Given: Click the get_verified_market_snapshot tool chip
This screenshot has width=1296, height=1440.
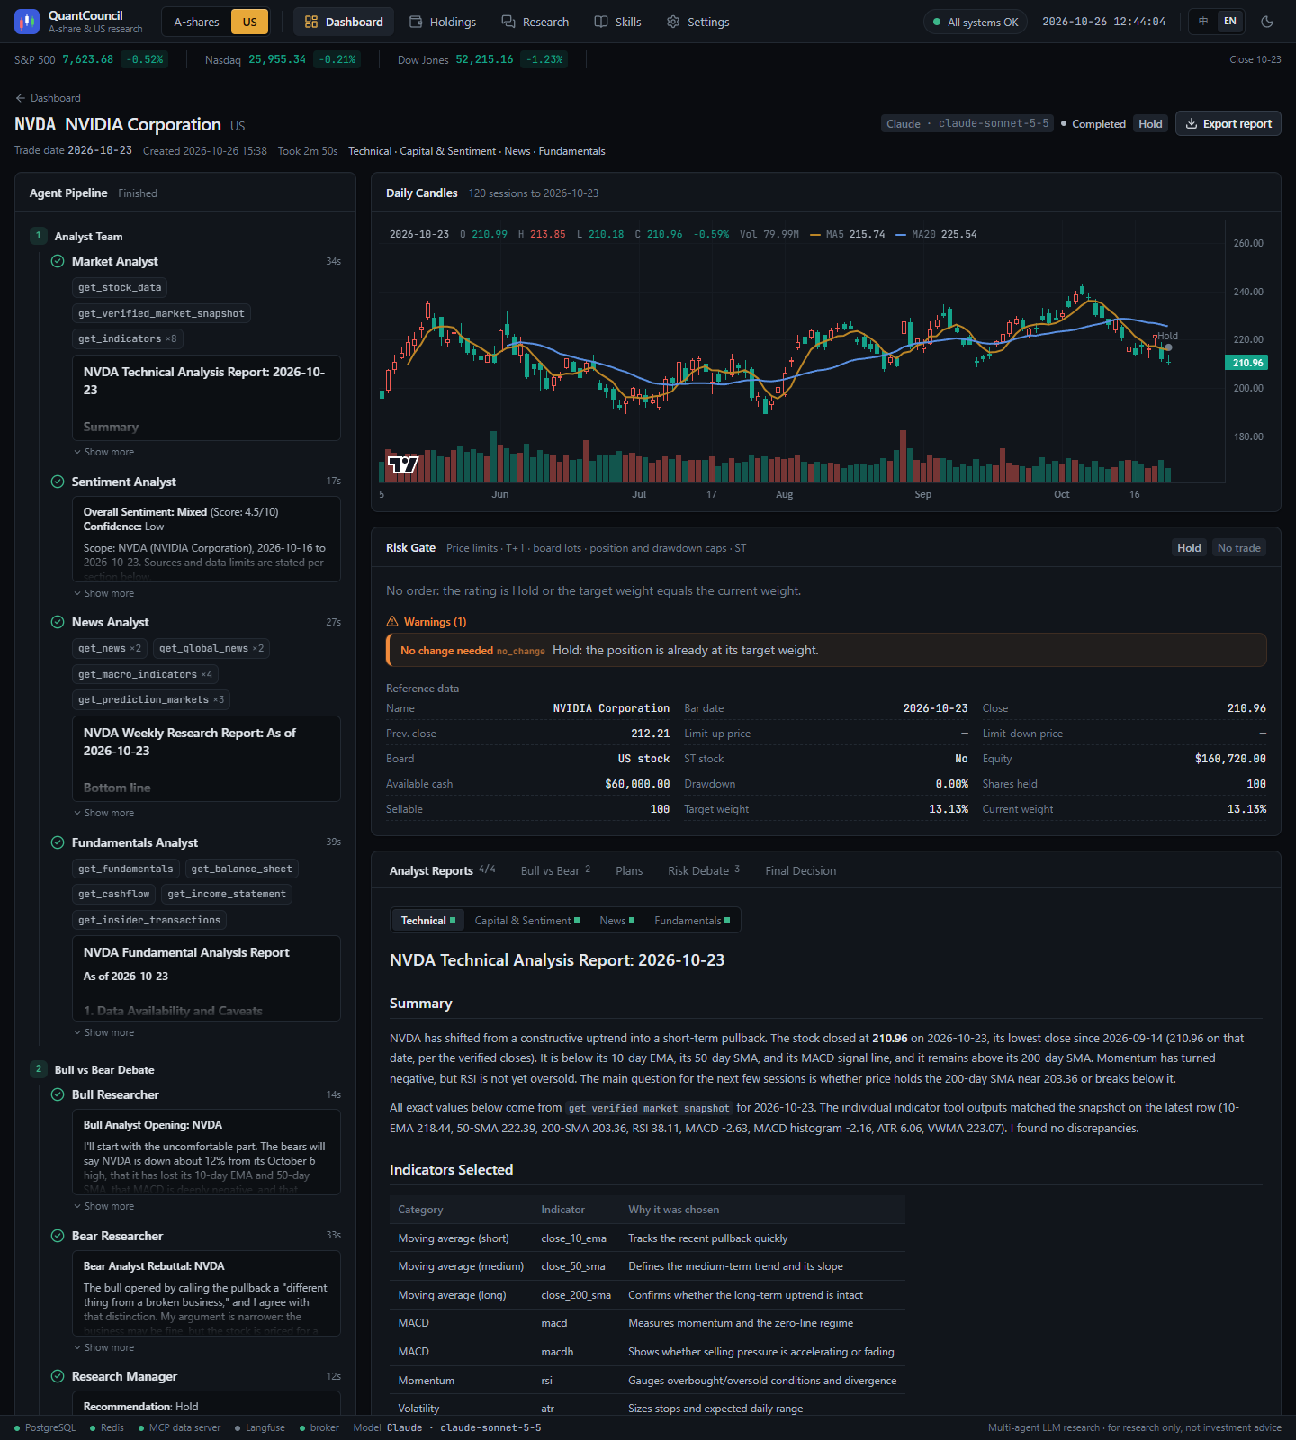Looking at the screenshot, I should pos(161,313).
